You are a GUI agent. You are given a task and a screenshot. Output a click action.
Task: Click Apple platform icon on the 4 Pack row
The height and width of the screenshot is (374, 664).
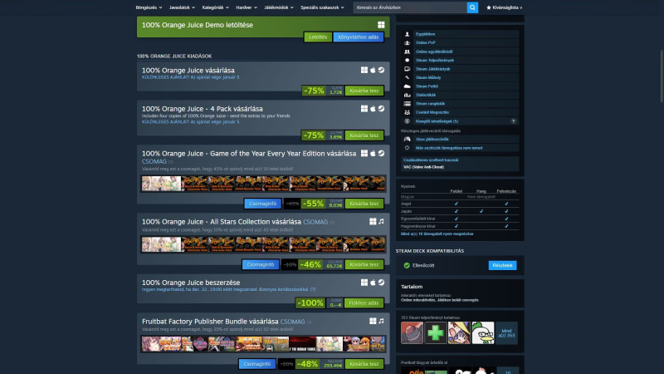click(373, 109)
